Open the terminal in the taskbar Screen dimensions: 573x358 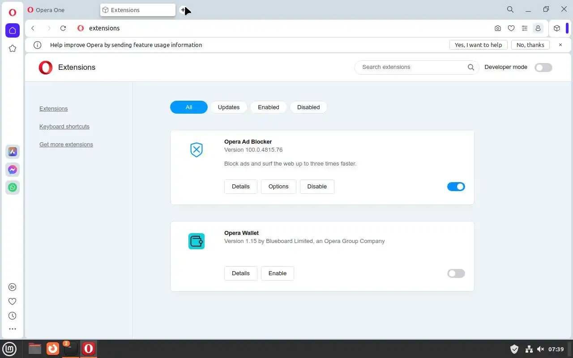click(x=71, y=349)
